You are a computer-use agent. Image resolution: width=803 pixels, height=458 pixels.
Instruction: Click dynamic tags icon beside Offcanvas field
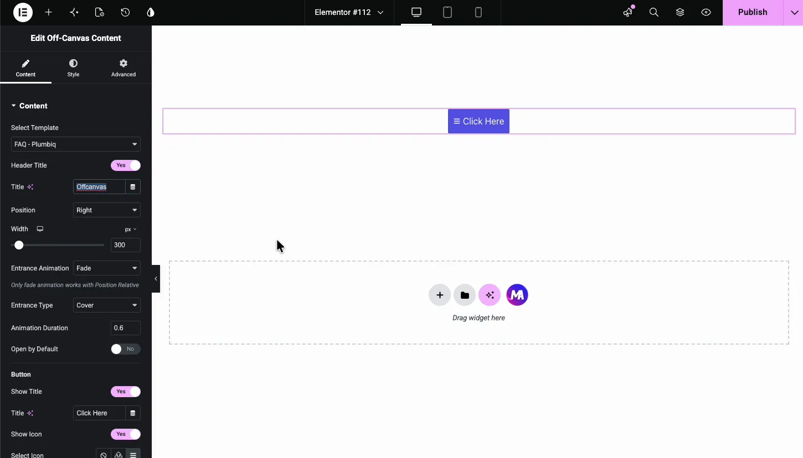click(133, 187)
